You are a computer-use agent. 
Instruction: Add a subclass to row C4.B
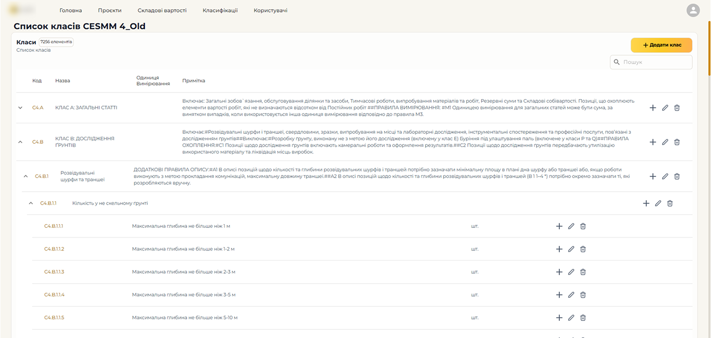point(653,142)
